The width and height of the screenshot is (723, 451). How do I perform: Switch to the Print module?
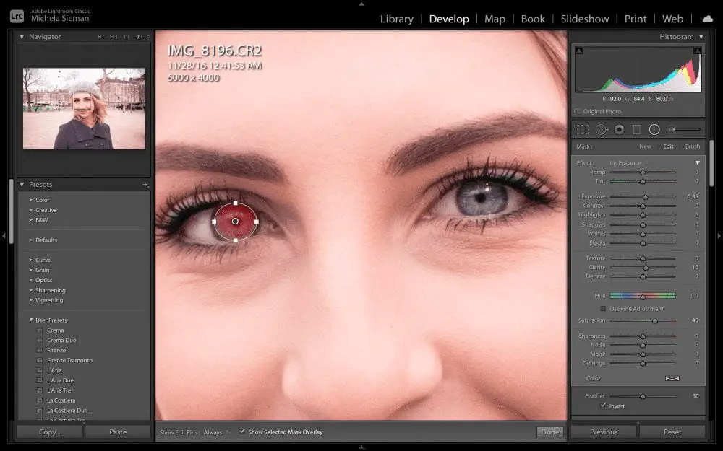click(x=636, y=19)
